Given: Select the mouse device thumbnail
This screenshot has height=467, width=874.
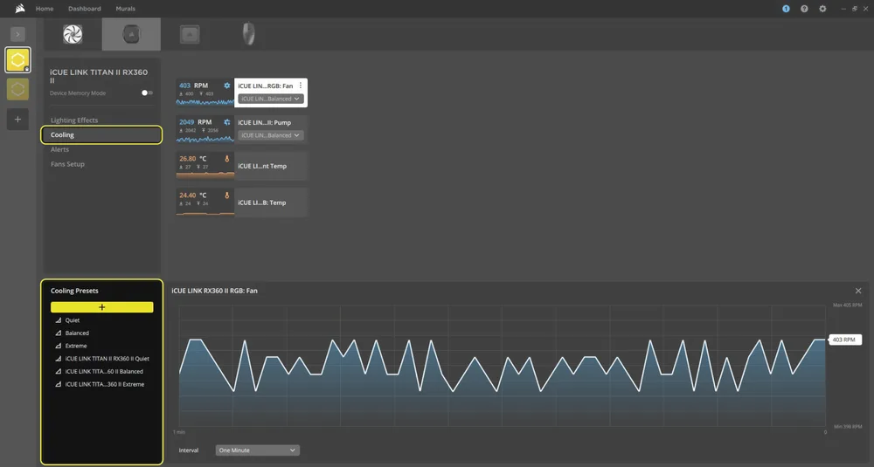Looking at the screenshot, I should (248, 35).
